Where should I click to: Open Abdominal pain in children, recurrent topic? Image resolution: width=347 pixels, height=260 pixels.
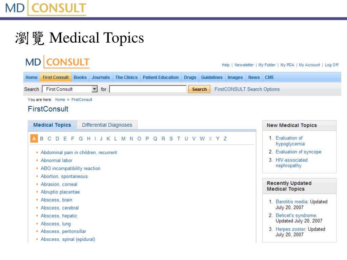coord(79,153)
